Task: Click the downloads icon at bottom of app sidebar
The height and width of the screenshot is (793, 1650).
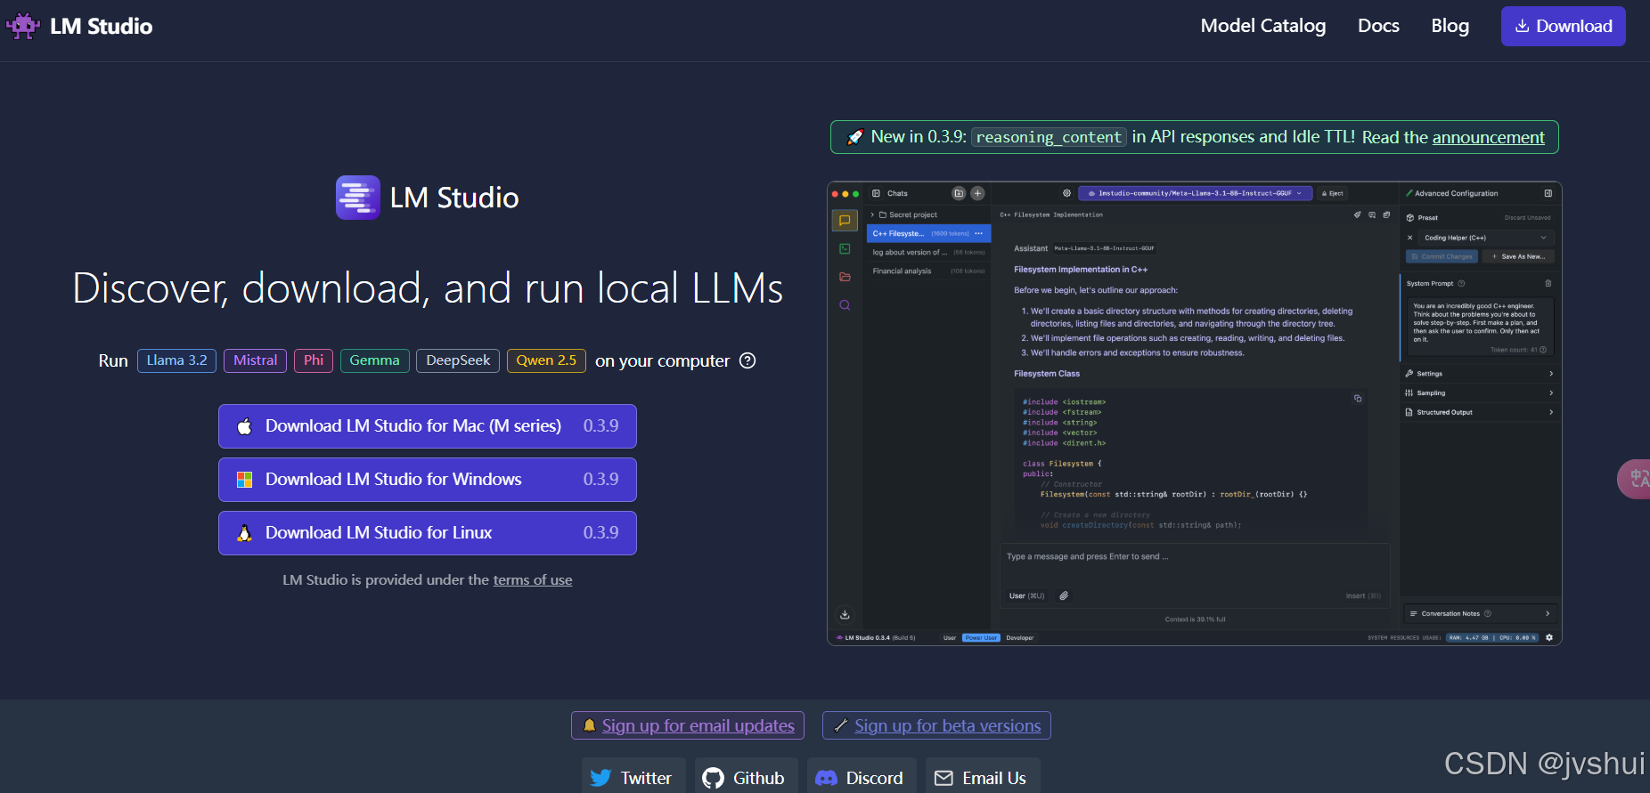Action: point(845,614)
